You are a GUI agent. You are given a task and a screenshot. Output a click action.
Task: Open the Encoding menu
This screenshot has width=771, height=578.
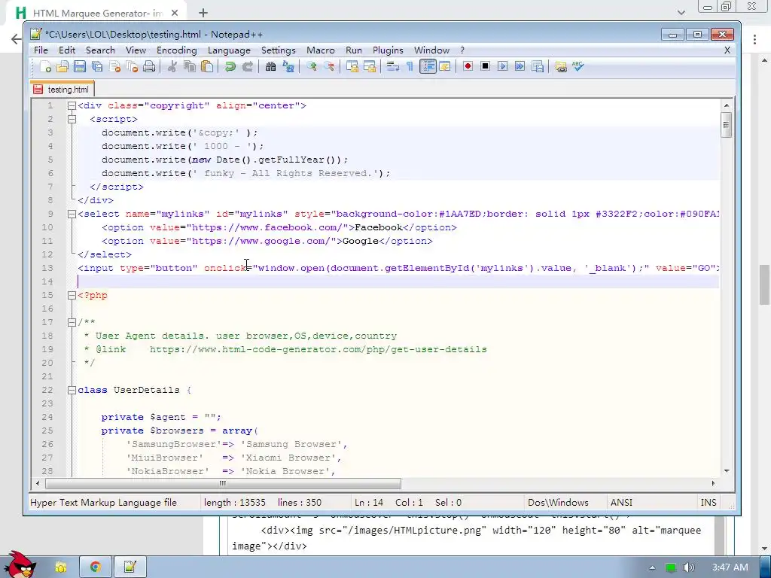click(x=176, y=50)
